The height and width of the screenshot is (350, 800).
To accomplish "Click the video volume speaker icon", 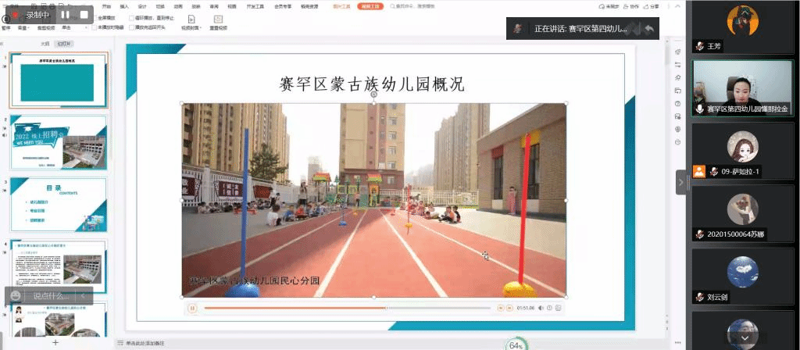I will tap(540, 308).
